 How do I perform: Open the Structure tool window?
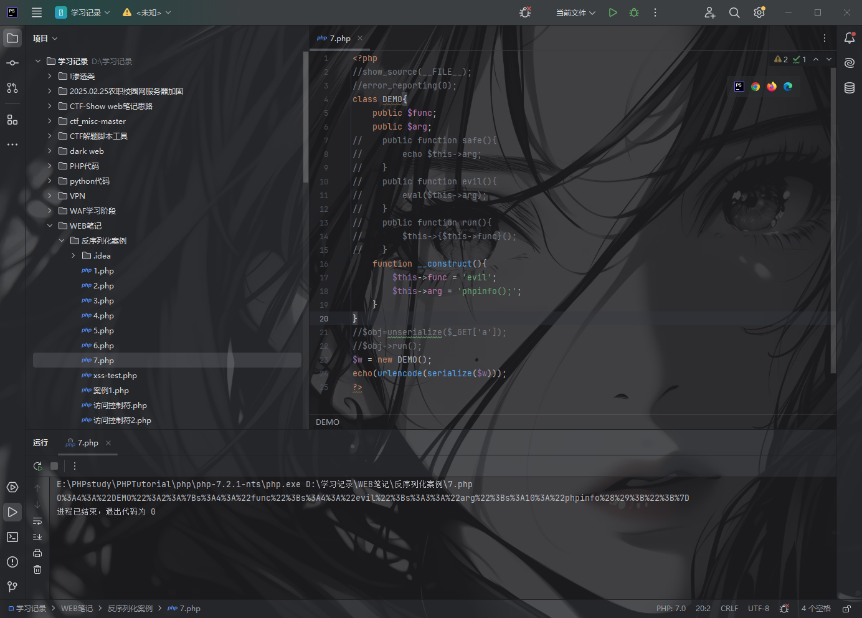(12, 120)
